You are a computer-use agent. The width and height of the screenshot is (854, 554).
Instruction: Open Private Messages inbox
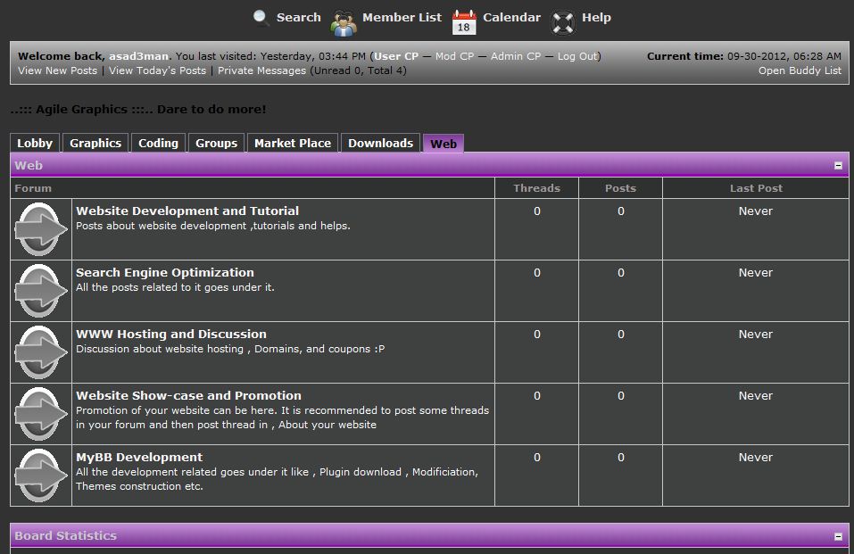click(x=261, y=70)
